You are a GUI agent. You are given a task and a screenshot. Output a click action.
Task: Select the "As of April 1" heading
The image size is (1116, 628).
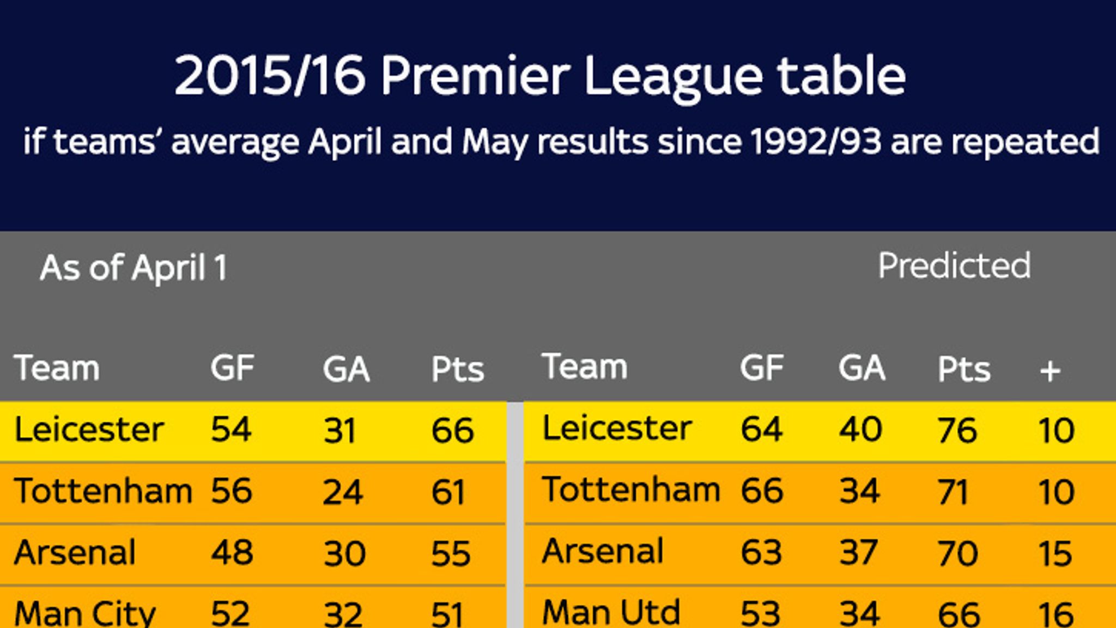coord(134,268)
